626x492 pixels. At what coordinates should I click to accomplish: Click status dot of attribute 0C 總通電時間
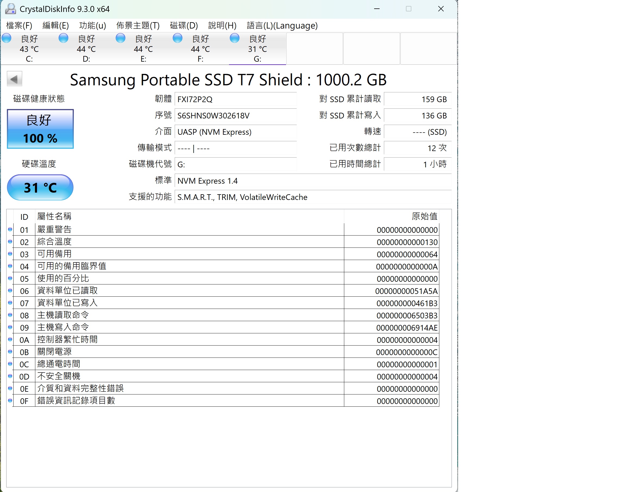10,364
